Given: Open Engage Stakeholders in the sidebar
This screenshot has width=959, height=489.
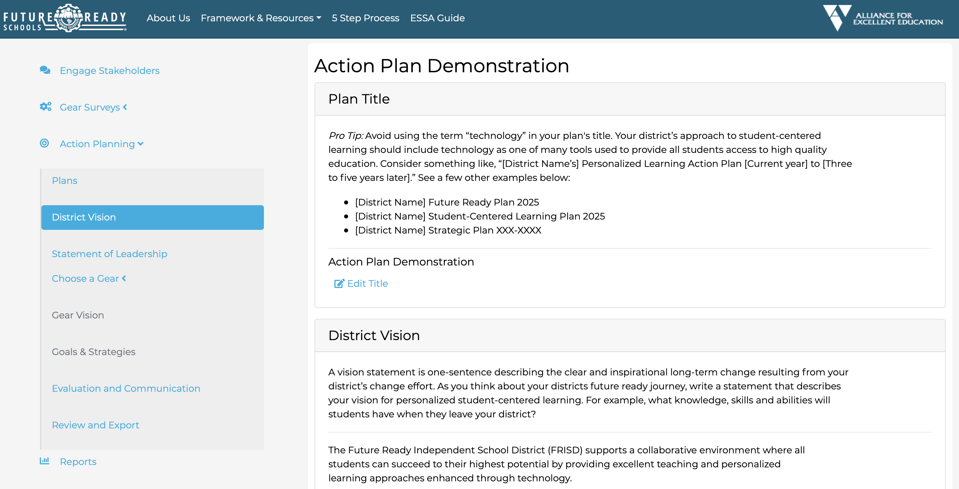Looking at the screenshot, I should pos(109,70).
